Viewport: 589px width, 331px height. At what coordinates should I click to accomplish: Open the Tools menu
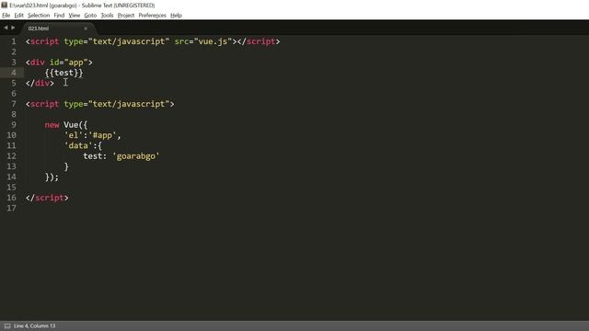(x=107, y=16)
